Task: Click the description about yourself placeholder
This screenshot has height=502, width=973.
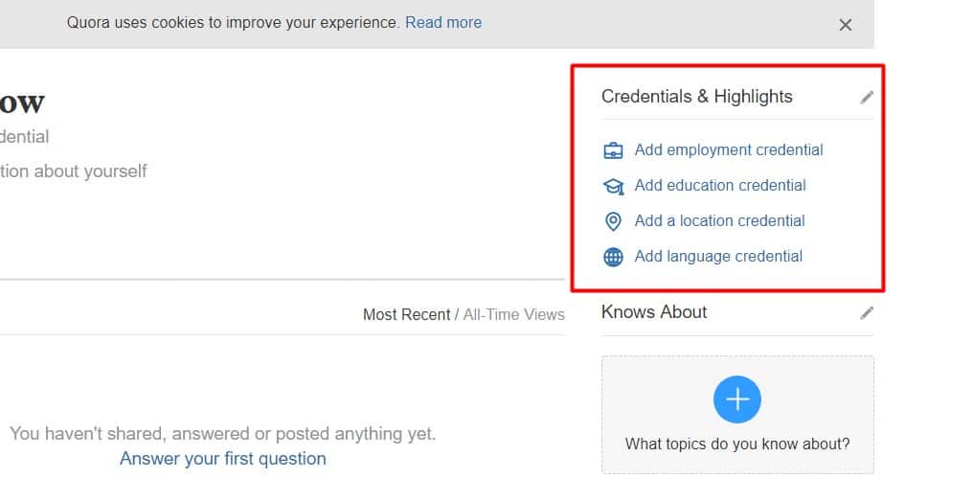Action: coord(73,171)
